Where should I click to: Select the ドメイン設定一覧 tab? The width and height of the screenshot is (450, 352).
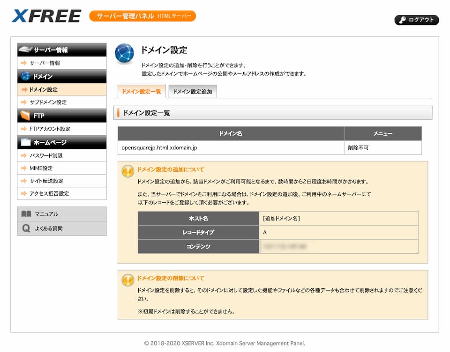(x=141, y=92)
